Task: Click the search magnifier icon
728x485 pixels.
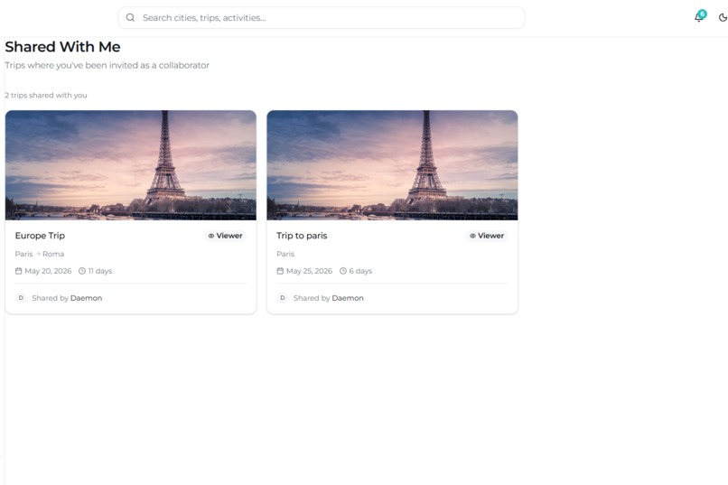Action: coord(130,18)
